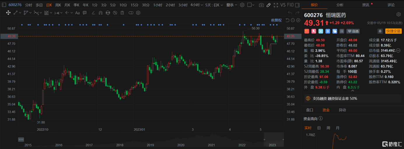Open the 分析 analysis tab
The height and width of the screenshot is (149, 404).
click(x=340, y=5)
